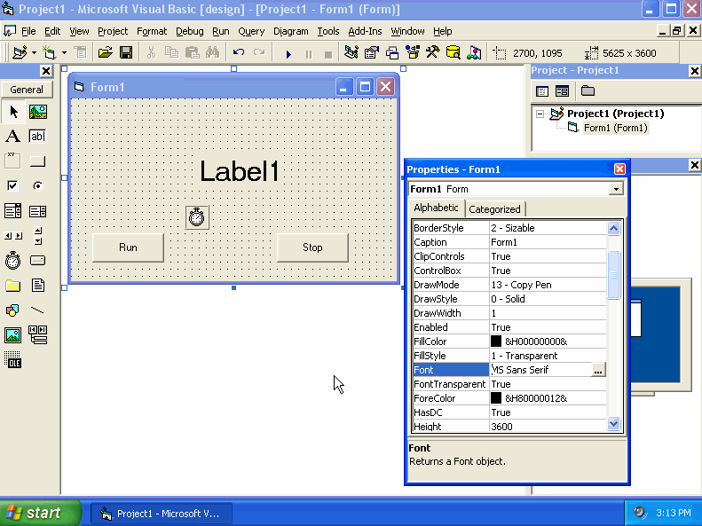Click View Code in Project panel

[x=542, y=91]
